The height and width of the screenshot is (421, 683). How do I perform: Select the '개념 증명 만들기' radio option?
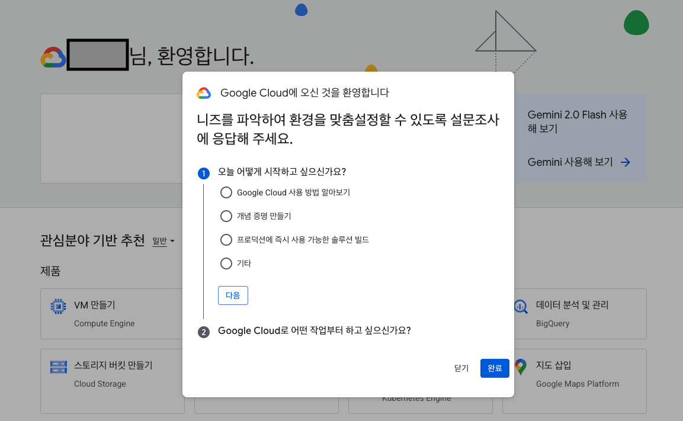[226, 216]
